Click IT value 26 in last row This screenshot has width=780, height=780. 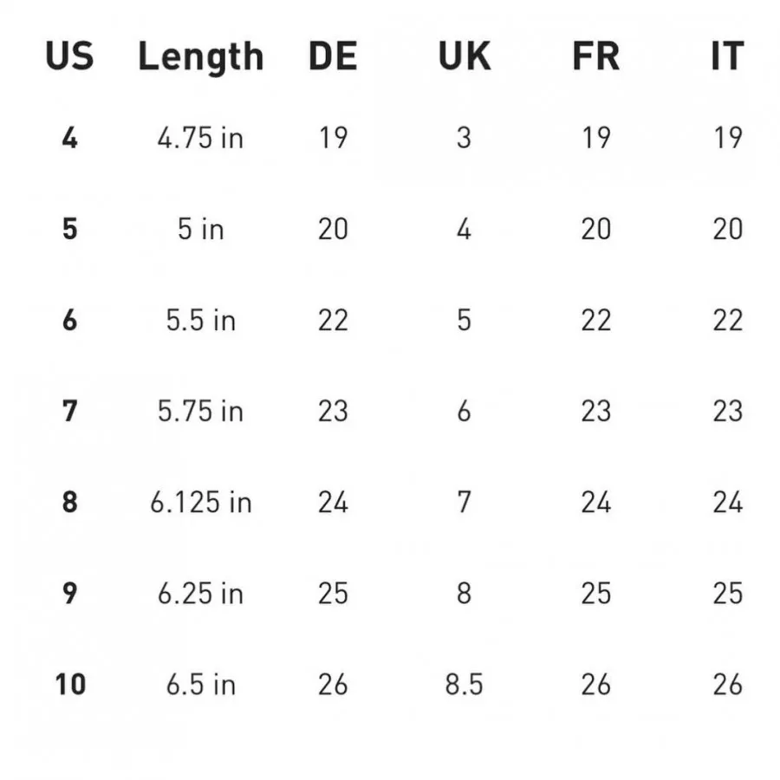point(727,684)
